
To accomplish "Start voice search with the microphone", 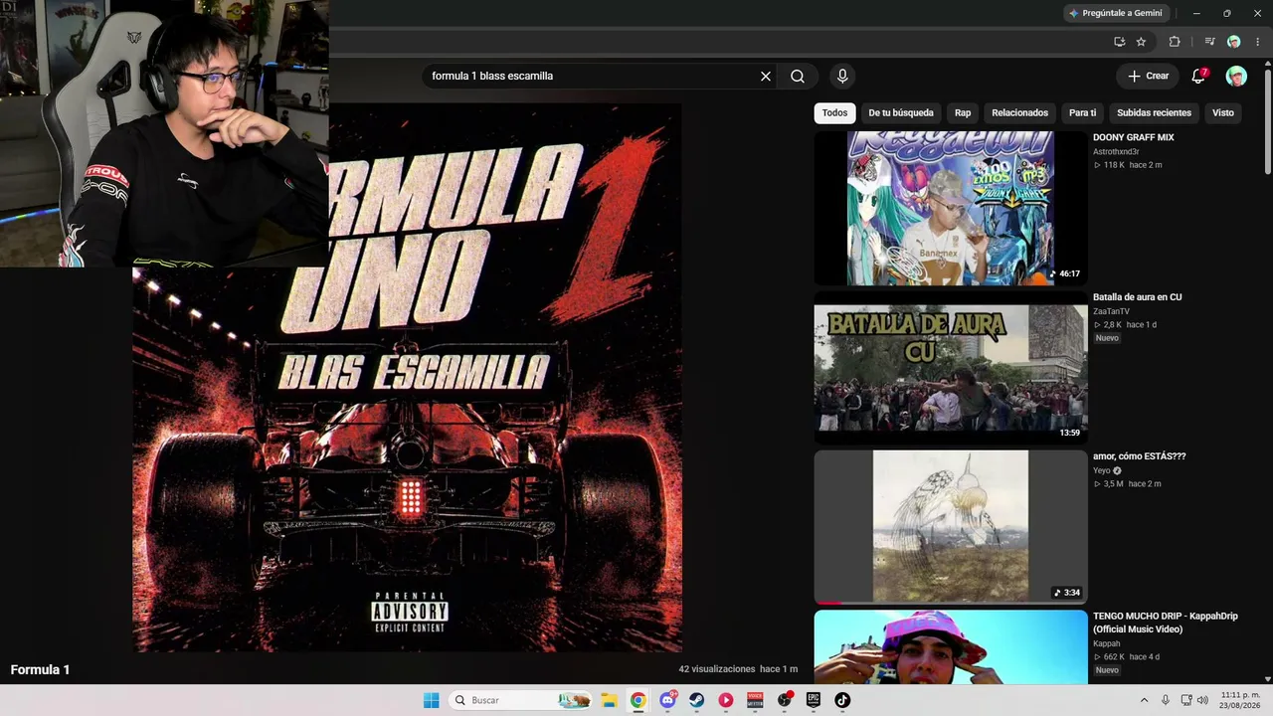I will coord(842,76).
